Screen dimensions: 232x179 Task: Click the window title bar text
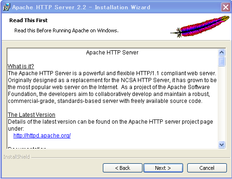81,7
